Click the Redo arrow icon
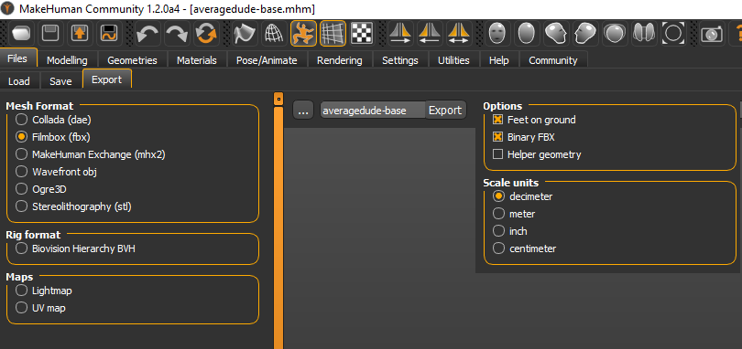 (177, 34)
